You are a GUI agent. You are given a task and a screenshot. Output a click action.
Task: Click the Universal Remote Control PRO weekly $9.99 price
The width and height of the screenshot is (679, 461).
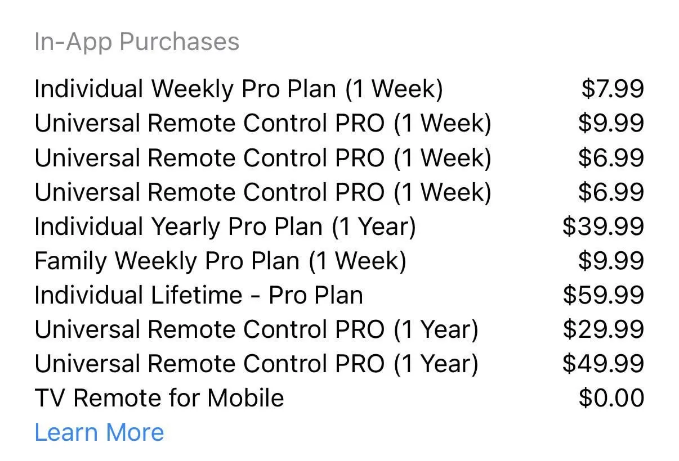611,124
